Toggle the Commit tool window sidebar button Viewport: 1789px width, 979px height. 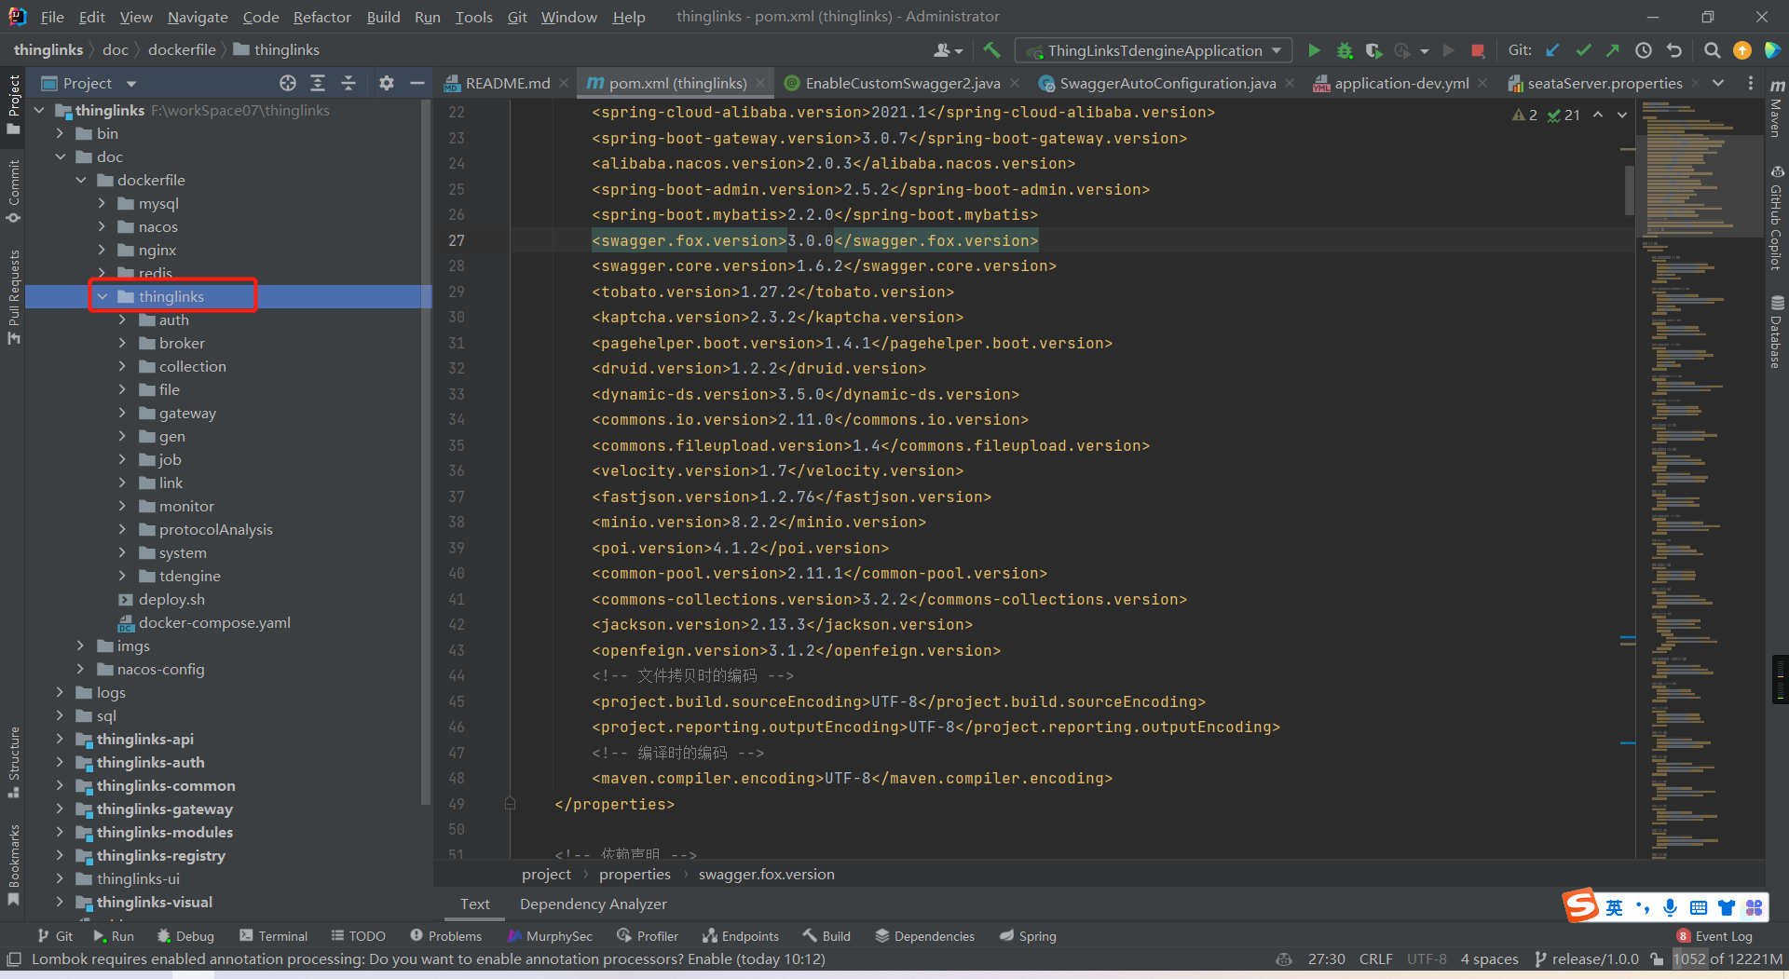tap(13, 191)
